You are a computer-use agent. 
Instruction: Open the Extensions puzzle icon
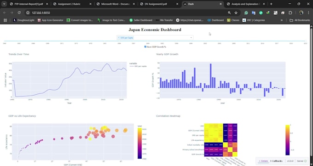290,13
